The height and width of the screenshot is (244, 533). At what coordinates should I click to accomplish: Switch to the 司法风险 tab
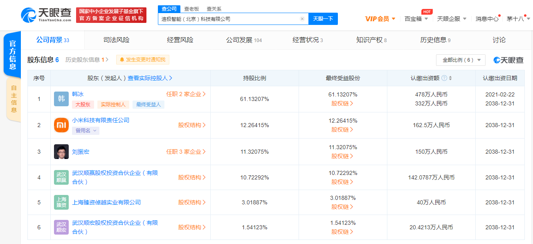(116, 40)
